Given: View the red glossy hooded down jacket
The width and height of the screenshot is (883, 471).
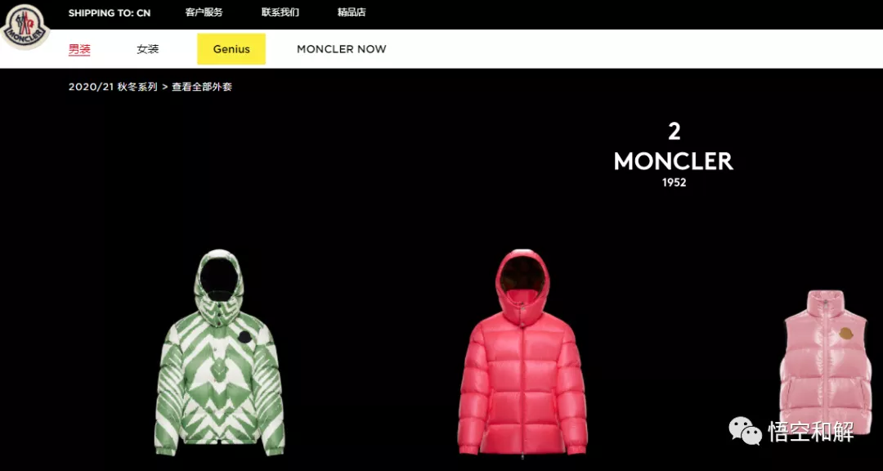Looking at the screenshot, I should click(522, 352).
